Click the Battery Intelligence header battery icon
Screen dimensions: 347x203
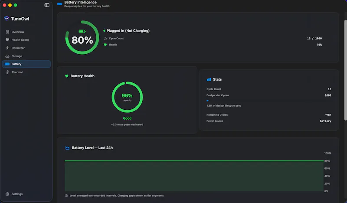pyautogui.click(x=60, y=4)
